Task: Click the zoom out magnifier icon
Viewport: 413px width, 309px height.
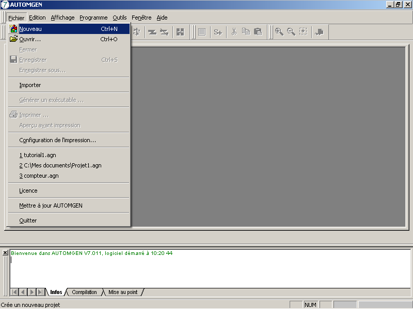Action: [291, 32]
